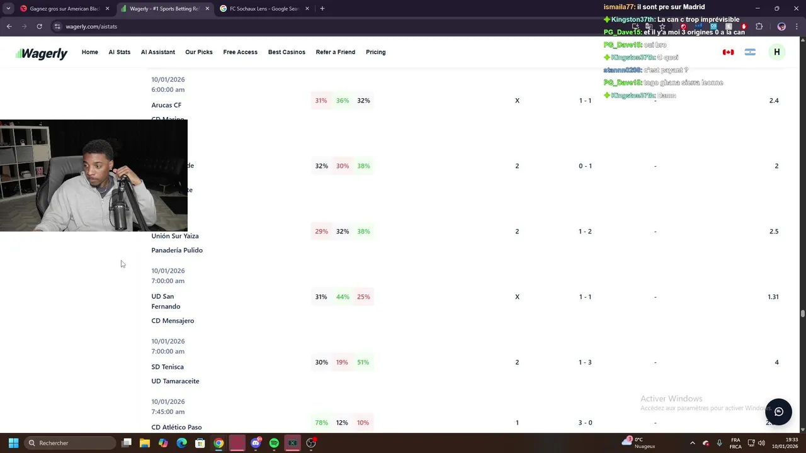Click the page vertical scrollbar thumb
Image resolution: width=806 pixels, height=453 pixels.
point(802,313)
